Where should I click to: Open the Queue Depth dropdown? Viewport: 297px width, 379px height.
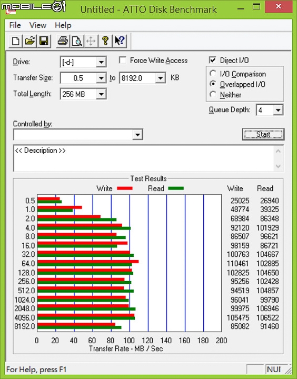(278, 110)
